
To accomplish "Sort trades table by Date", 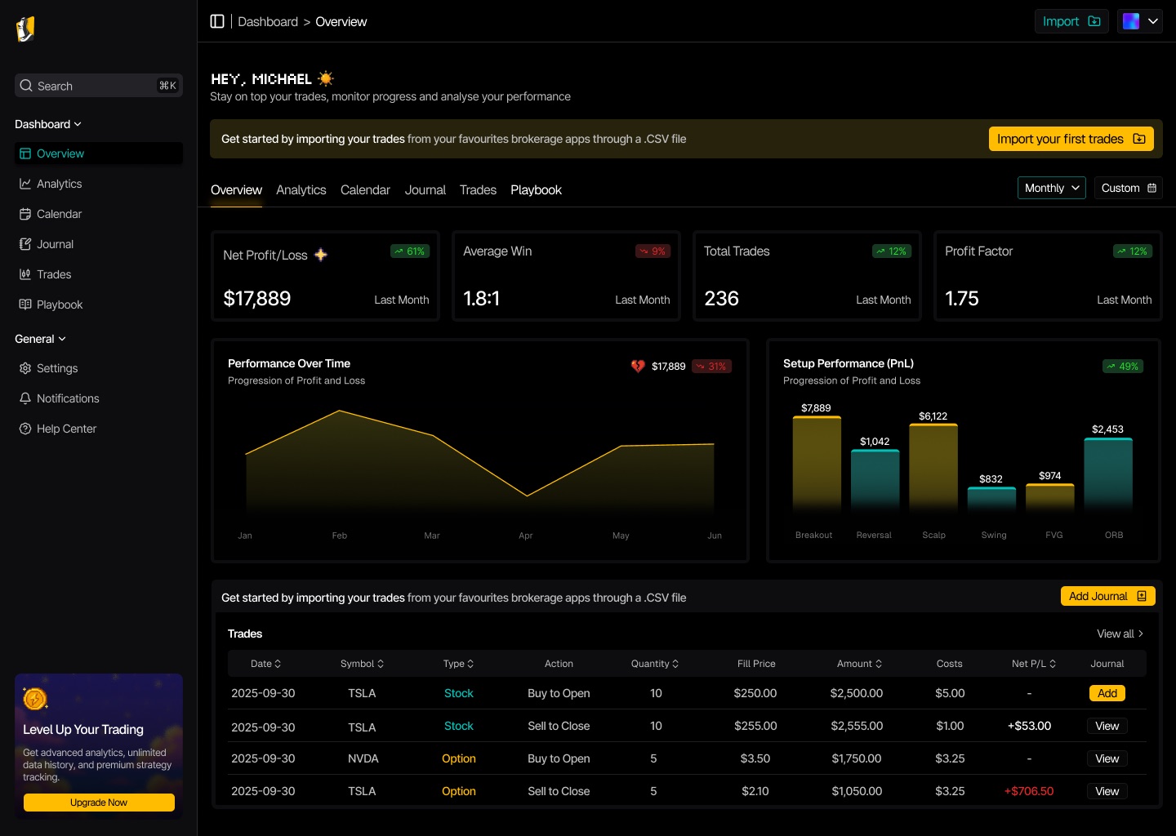I will (x=266, y=664).
